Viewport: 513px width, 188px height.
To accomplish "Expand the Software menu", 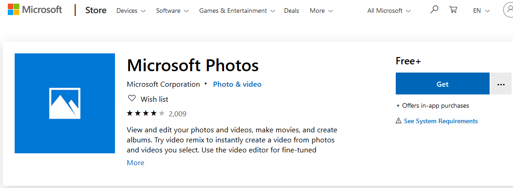I will pyautogui.click(x=172, y=11).
